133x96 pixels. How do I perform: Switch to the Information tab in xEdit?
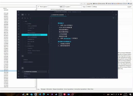pyautogui.click(x=49, y=89)
